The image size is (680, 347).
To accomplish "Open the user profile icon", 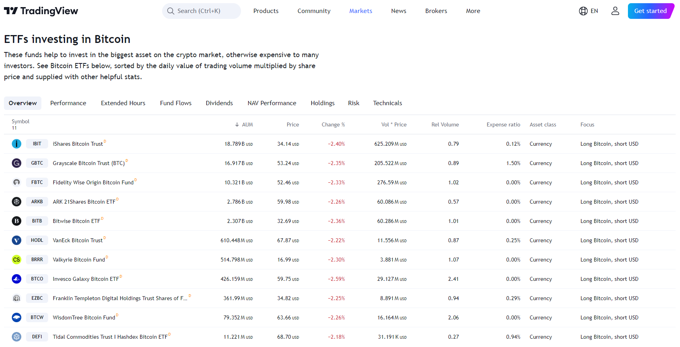I will coord(615,11).
